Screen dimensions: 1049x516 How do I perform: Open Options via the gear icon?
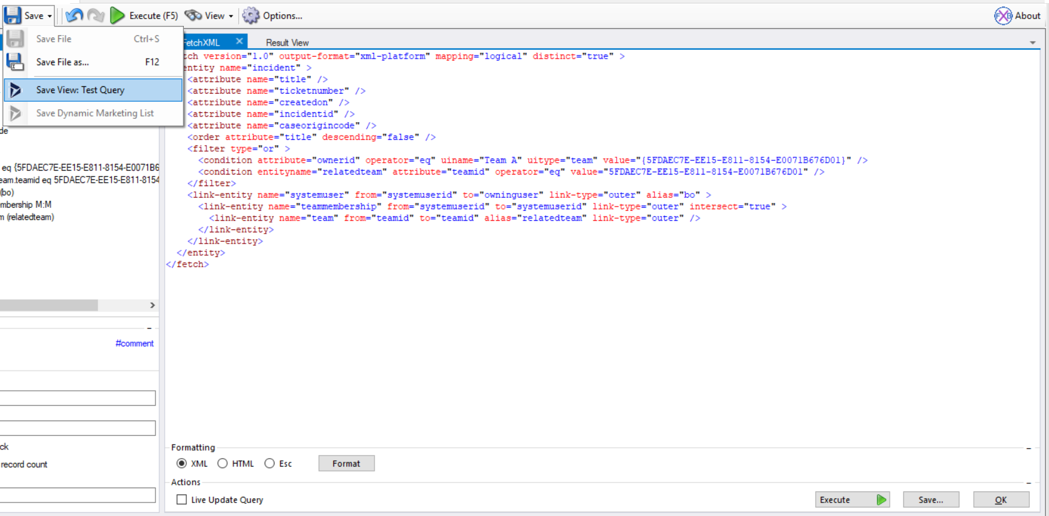[251, 15]
